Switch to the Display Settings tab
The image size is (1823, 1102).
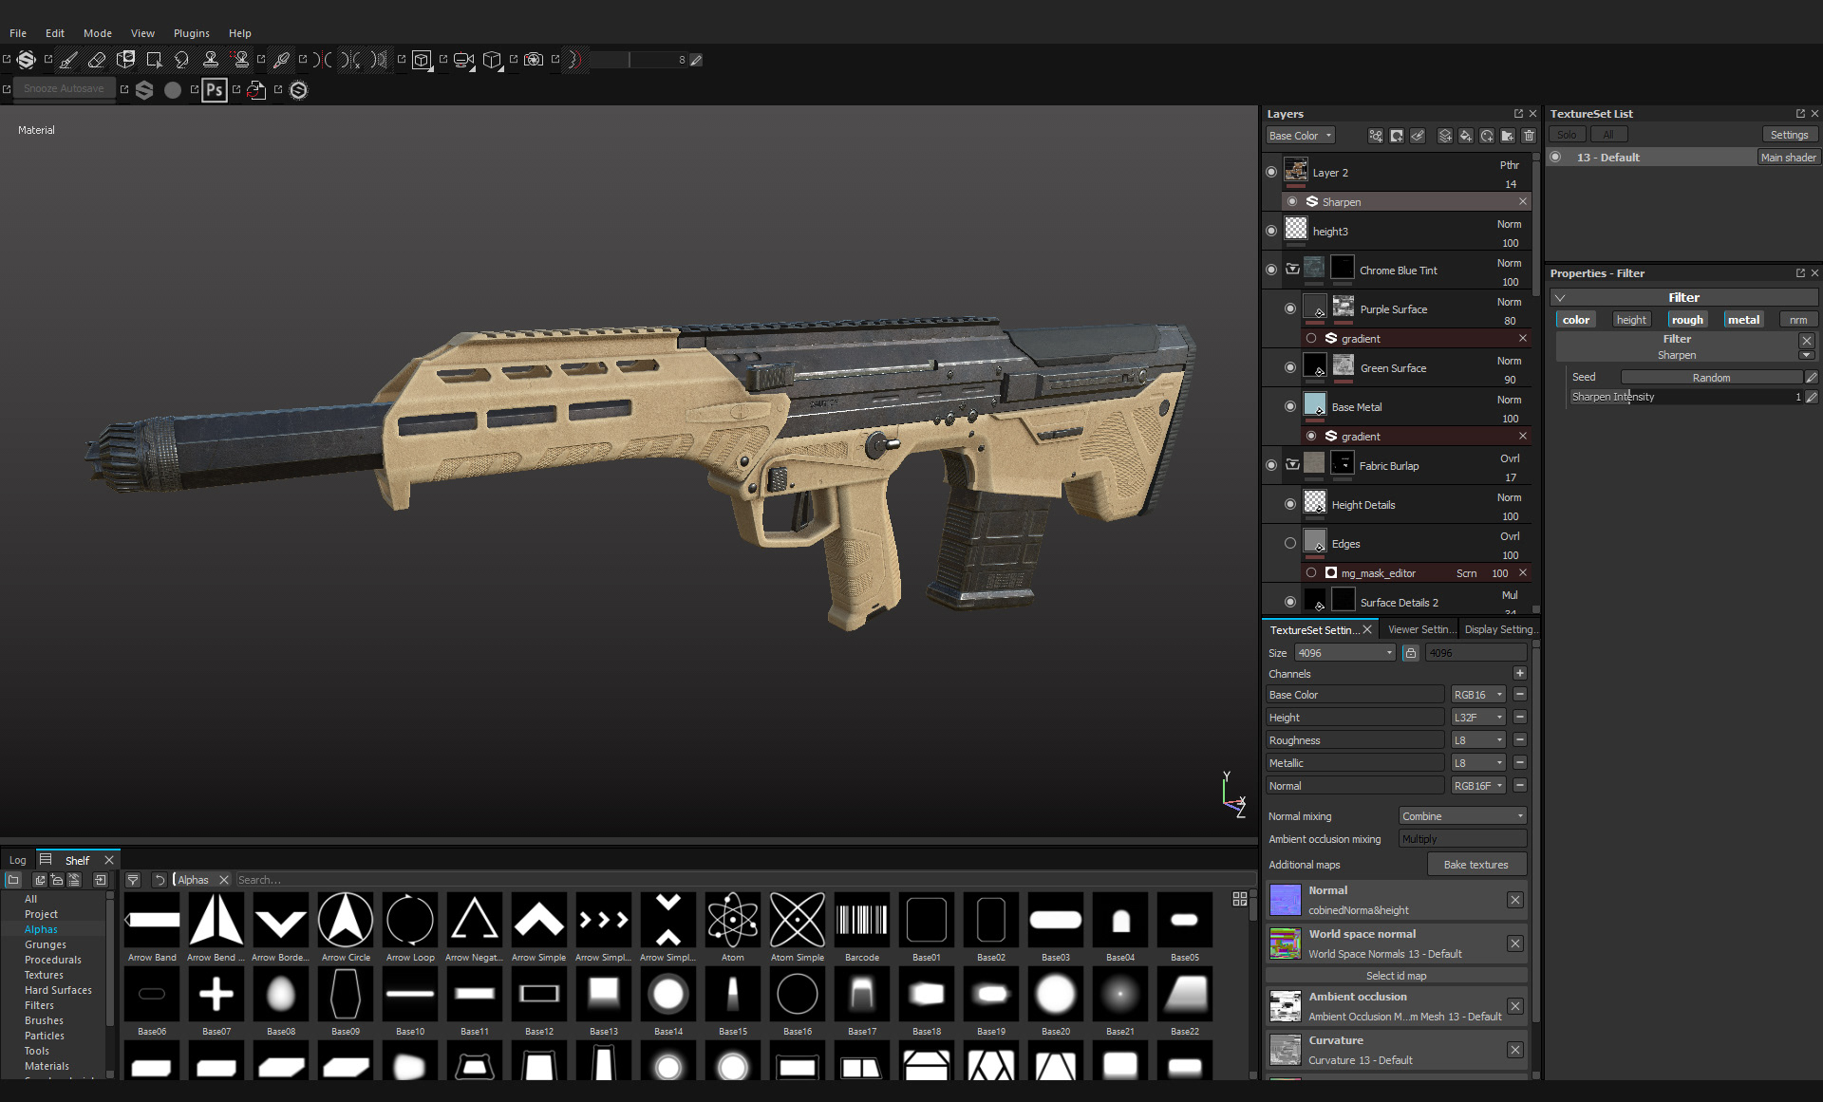pyautogui.click(x=1499, y=628)
